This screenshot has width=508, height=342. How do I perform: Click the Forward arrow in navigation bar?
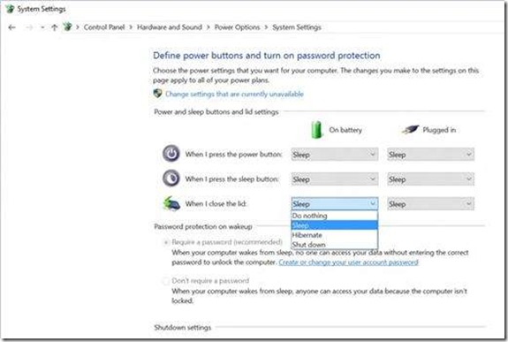[x=29, y=27]
